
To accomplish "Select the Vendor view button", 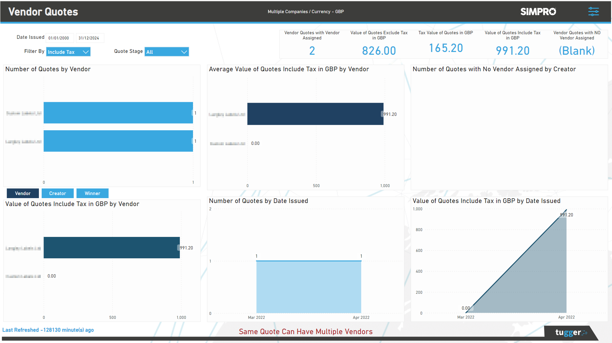I will (x=22, y=193).
